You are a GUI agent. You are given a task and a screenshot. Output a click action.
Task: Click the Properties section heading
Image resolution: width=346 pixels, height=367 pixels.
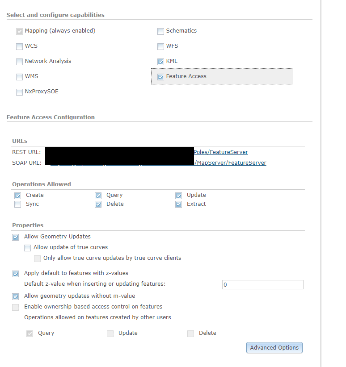pos(28,225)
